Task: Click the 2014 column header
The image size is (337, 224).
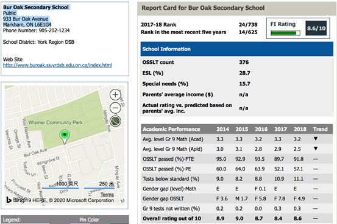Action: pyautogui.click(x=222, y=129)
